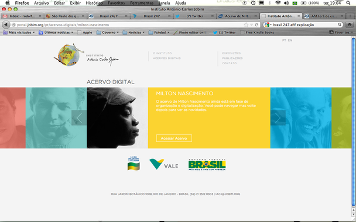Click the menu bar clock ter 19:04
Screen dimensions: 356x222
(332, 3)
